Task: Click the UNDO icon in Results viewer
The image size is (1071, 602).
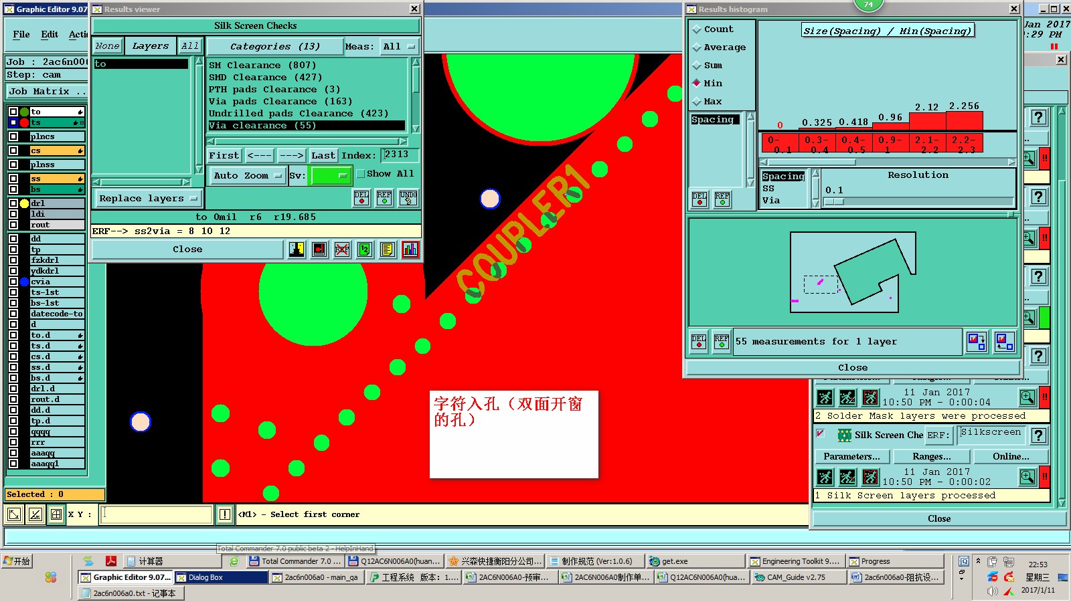Action: (408, 198)
